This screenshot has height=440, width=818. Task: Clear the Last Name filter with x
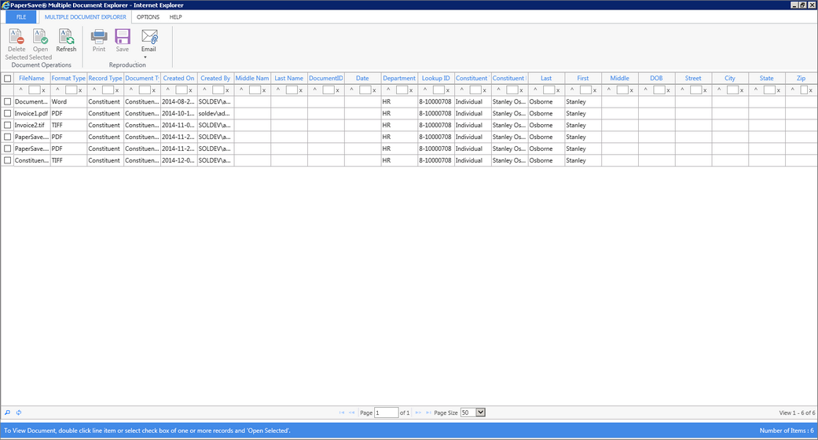point(301,90)
